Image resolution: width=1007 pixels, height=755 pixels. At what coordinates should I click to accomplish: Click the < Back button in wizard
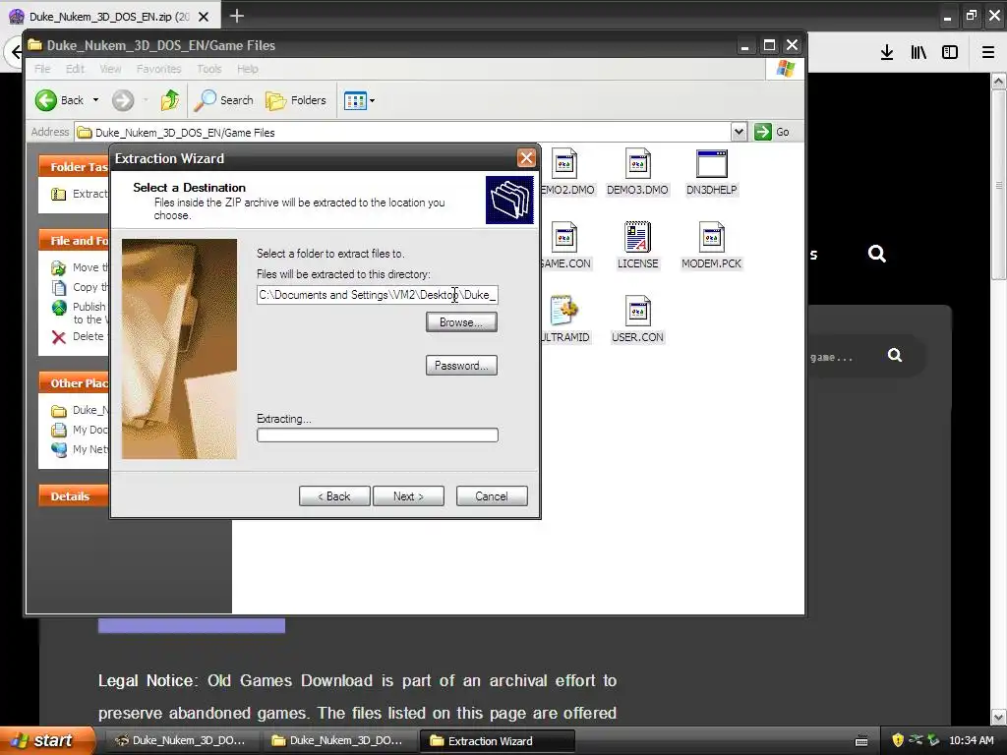pyautogui.click(x=334, y=496)
